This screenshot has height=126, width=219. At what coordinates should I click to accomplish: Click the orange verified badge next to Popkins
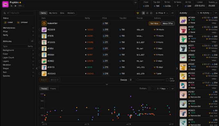point(20,3)
